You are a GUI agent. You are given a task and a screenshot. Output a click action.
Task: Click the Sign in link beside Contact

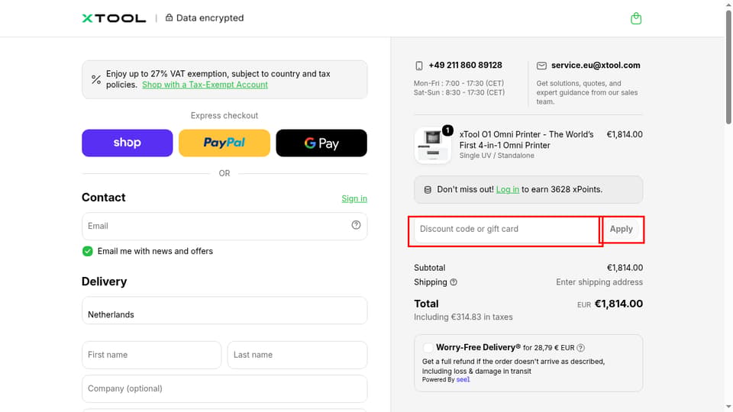point(354,198)
